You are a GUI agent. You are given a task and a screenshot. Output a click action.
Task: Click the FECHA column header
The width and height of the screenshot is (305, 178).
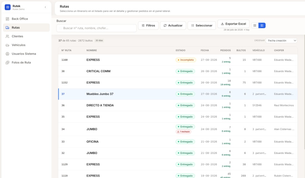coord(205,50)
